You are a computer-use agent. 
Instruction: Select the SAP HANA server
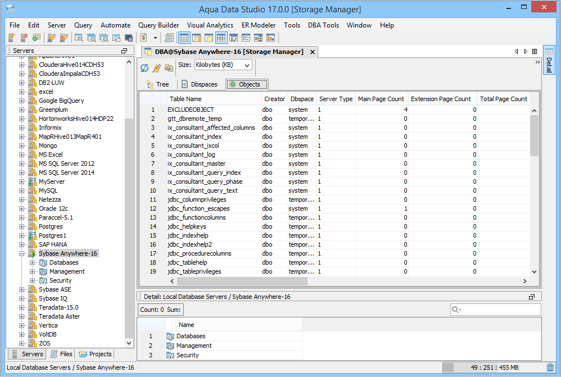point(53,244)
